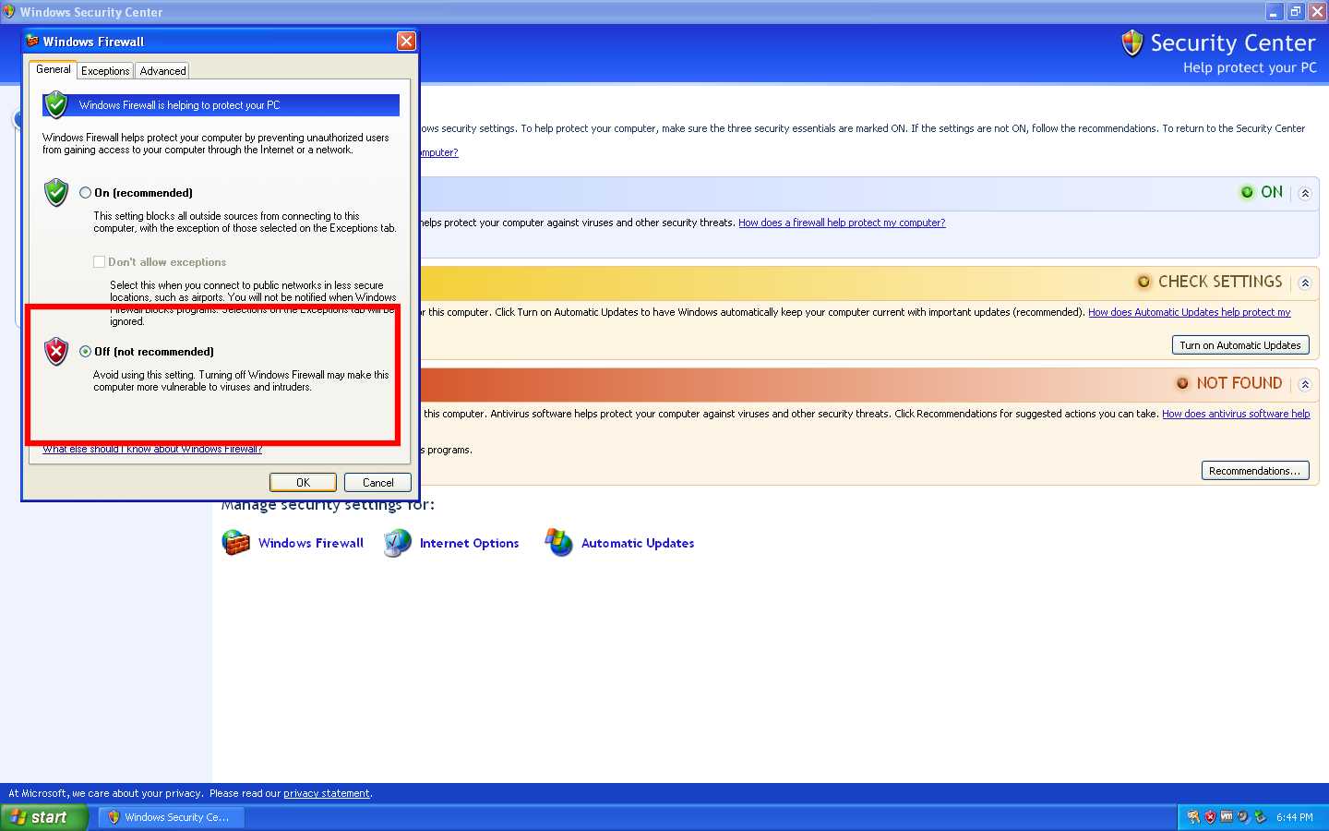Open the VMware Tools tray icon
1329x831 pixels.
tap(1227, 816)
